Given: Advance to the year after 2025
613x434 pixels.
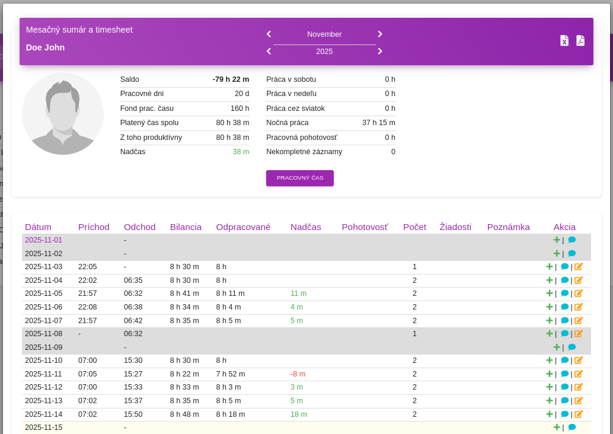Looking at the screenshot, I should 380,51.
